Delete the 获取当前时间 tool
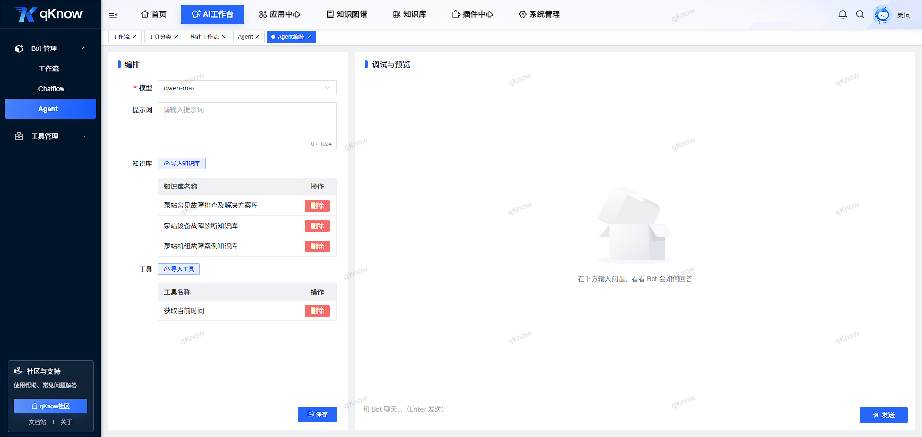The width and height of the screenshot is (922, 437). tap(317, 311)
